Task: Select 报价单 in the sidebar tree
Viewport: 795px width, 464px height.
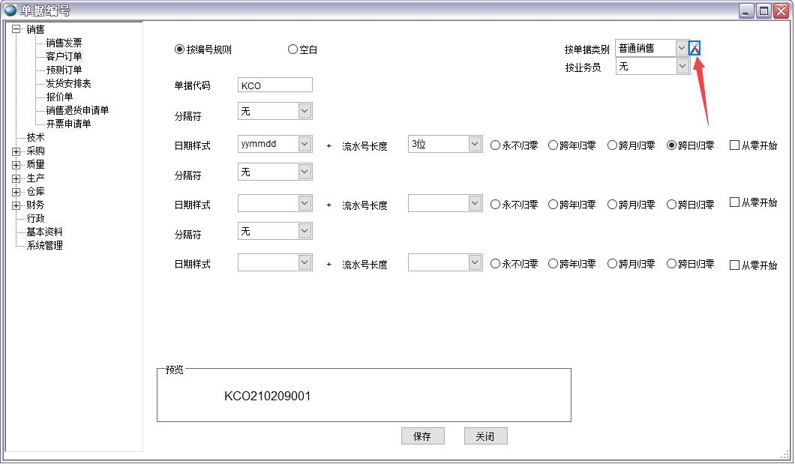Action: pos(58,97)
